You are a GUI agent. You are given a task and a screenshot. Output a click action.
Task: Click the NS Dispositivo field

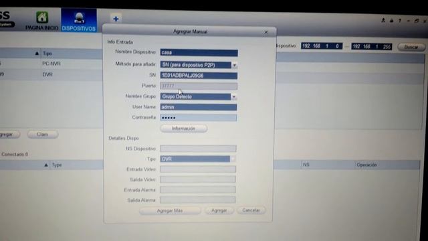point(198,149)
